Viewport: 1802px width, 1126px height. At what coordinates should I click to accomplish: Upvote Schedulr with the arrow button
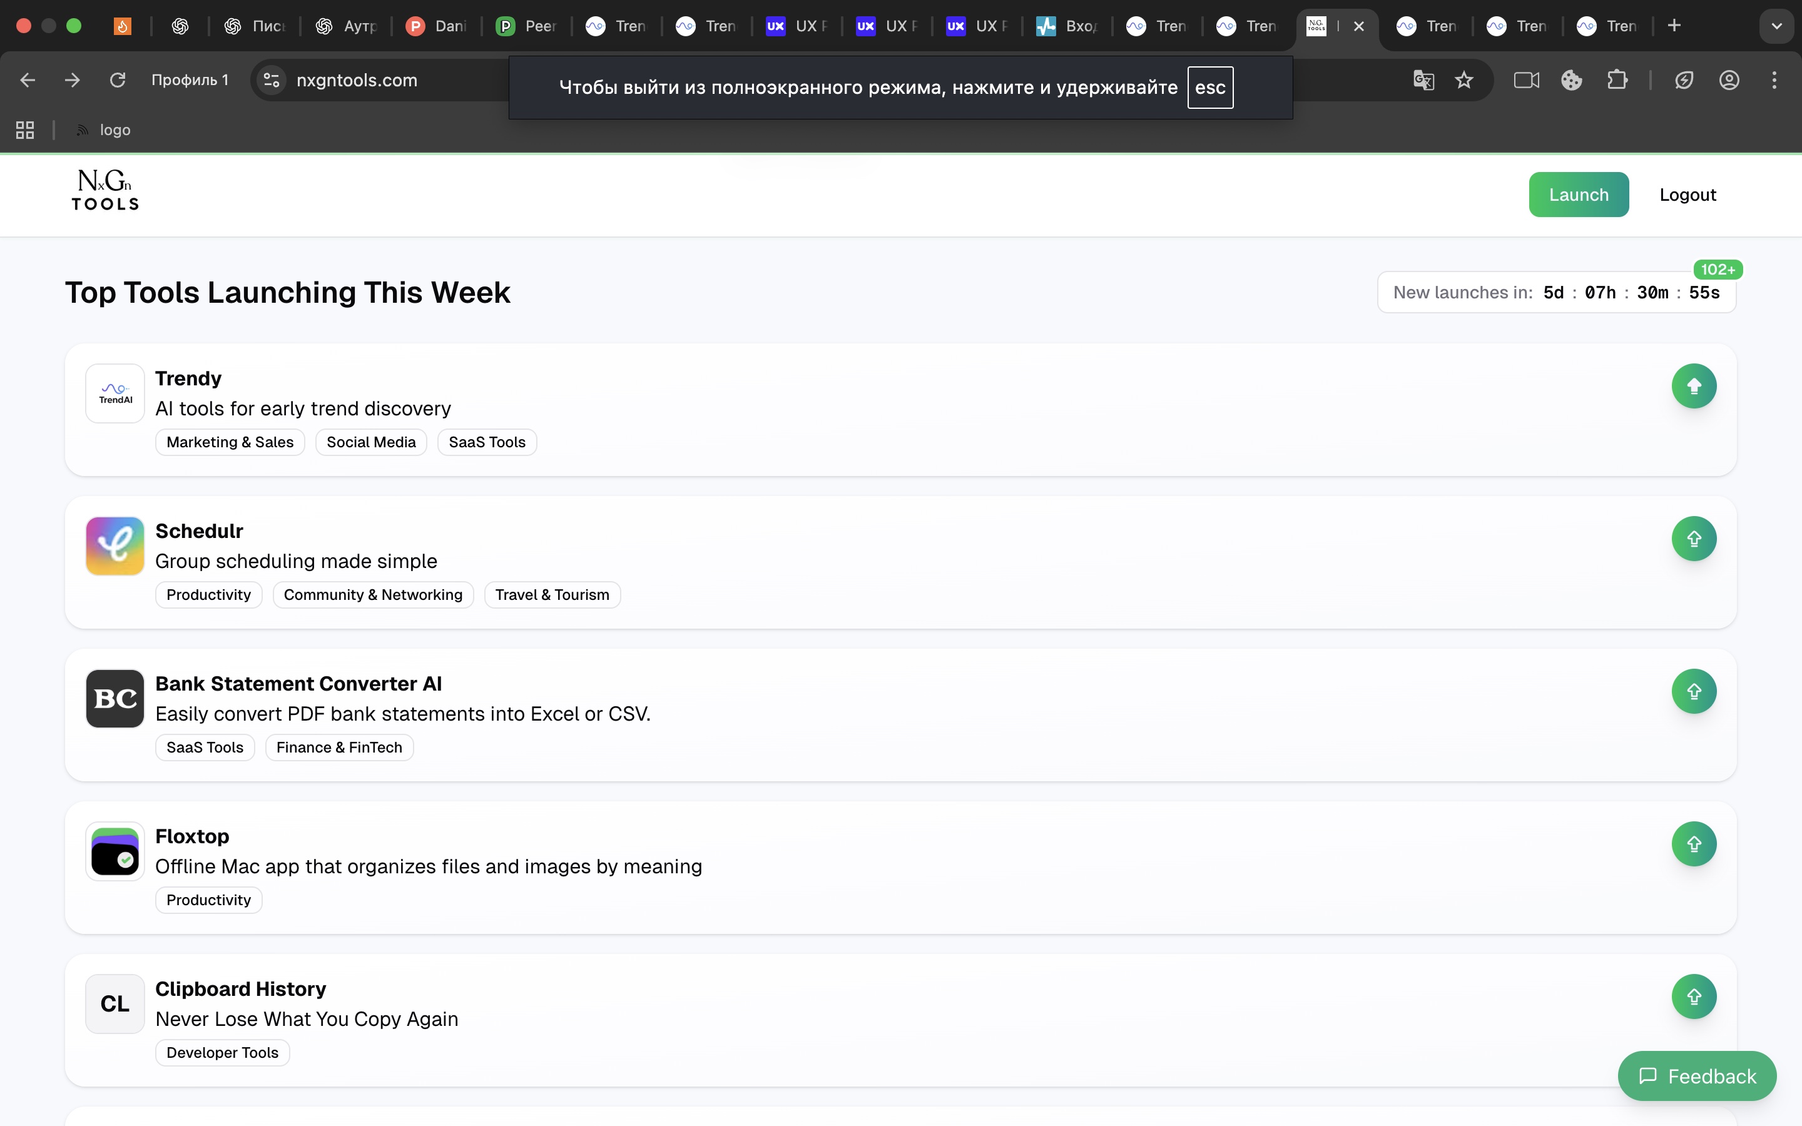pos(1693,539)
